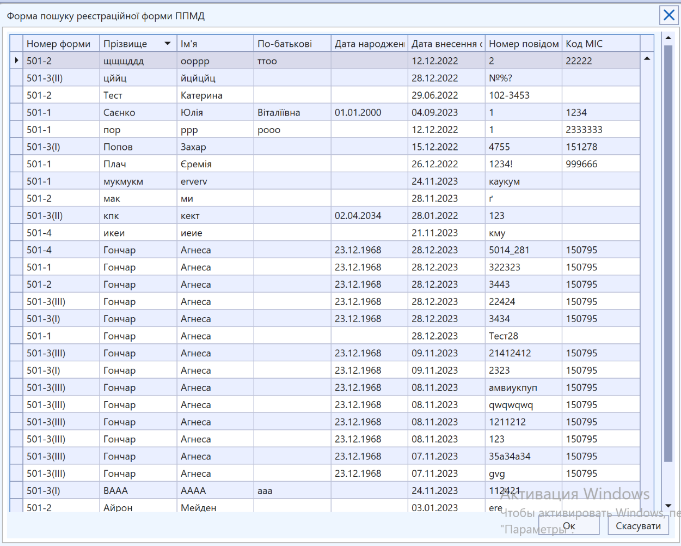Click the Номер повідом column header
Image resolution: width=681 pixels, height=546 pixels.
524,44
